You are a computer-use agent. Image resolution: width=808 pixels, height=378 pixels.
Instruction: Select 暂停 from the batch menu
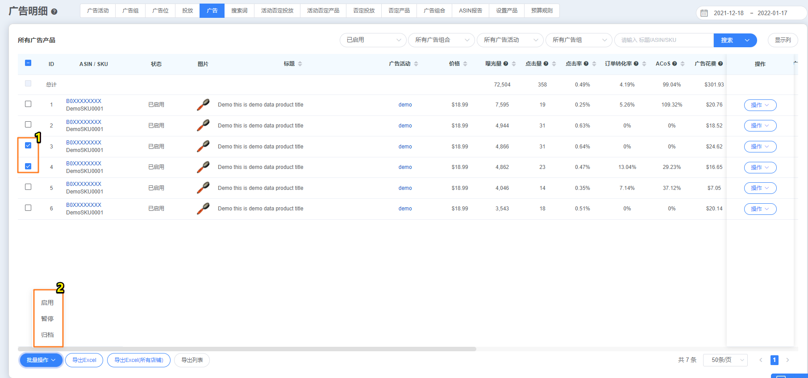(47, 319)
